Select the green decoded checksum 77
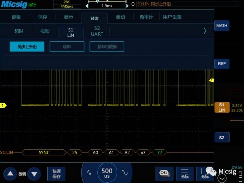The image size is (244, 183). 160,152
